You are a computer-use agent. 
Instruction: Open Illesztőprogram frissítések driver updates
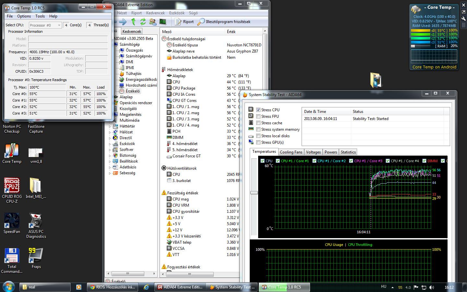[224, 22]
